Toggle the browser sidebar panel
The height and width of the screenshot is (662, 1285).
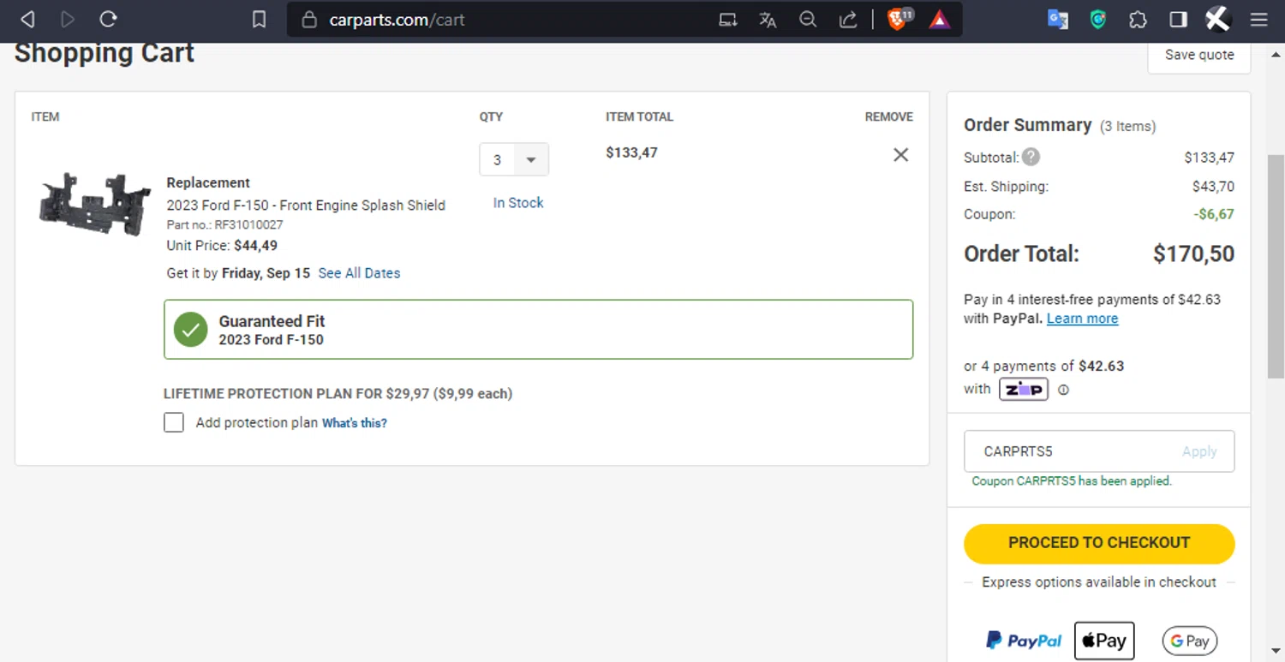(x=1178, y=20)
